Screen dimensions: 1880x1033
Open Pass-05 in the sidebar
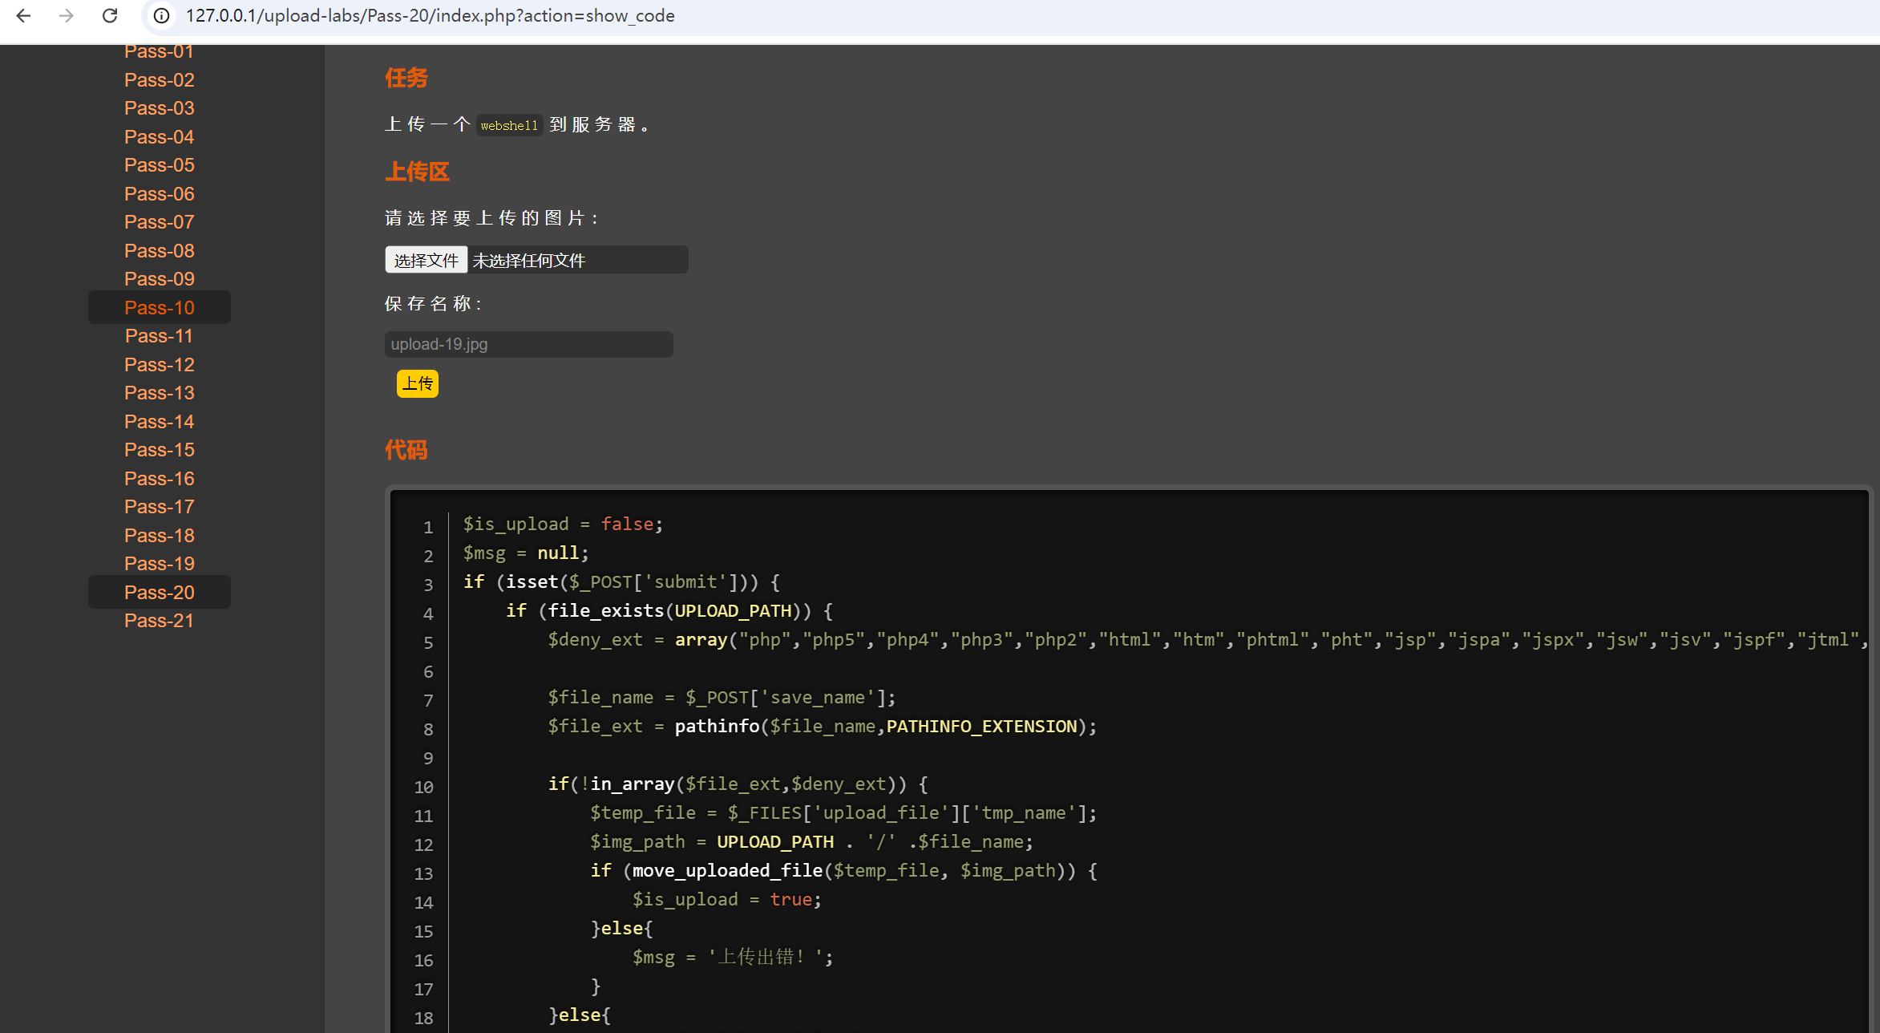pos(159,165)
